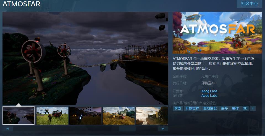Open publisher Apog Labs link next to 发行商
265x136 pixels.
click(x=209, y=96)
